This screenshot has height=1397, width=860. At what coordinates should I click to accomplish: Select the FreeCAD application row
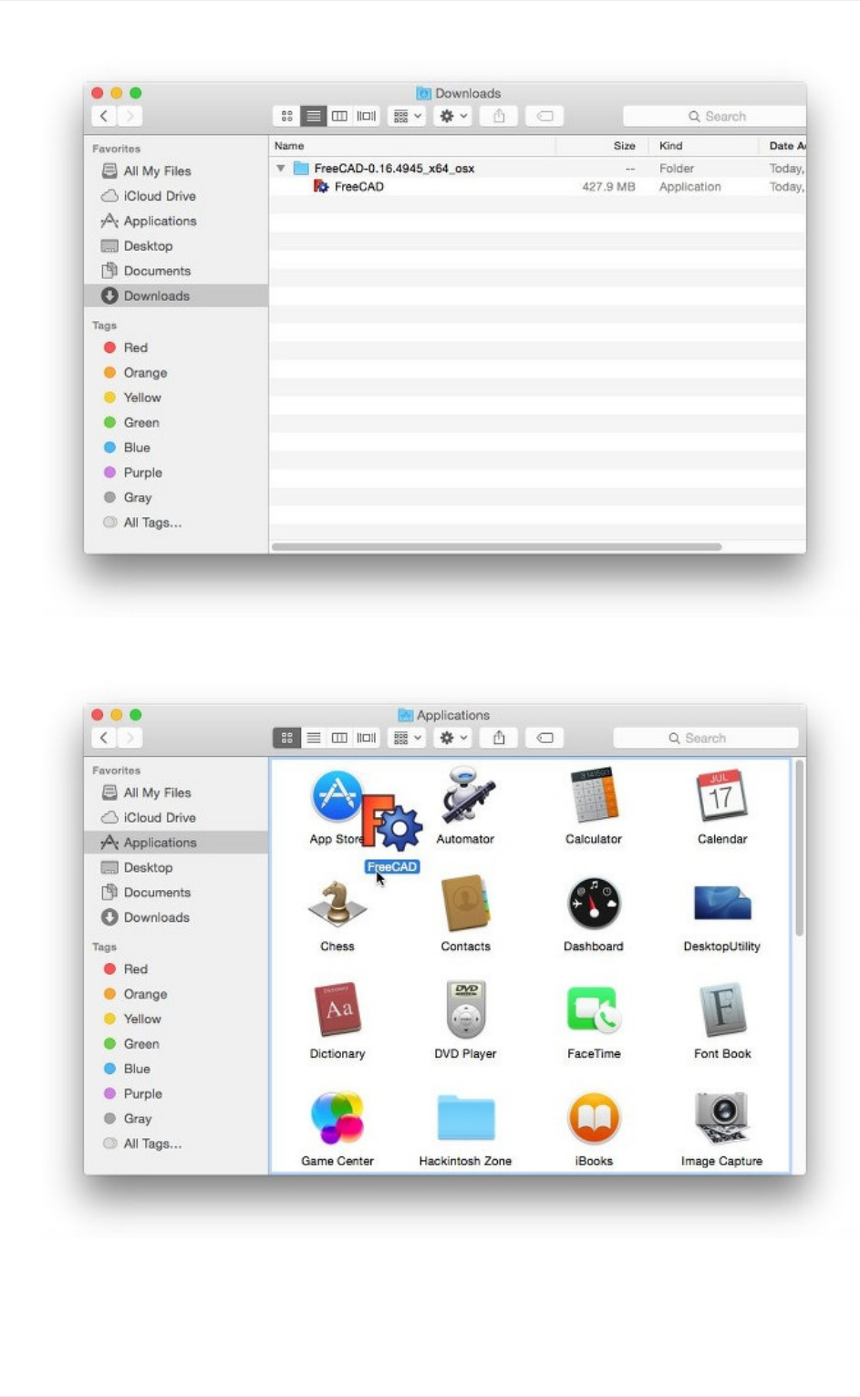537,187
